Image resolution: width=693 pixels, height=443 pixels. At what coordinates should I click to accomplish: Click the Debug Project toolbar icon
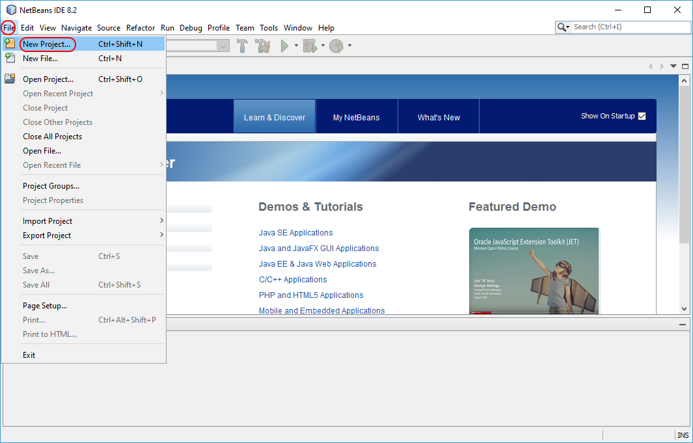pos(310,46)
